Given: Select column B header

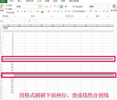Looking at the screenshot, I should [19, 26].
